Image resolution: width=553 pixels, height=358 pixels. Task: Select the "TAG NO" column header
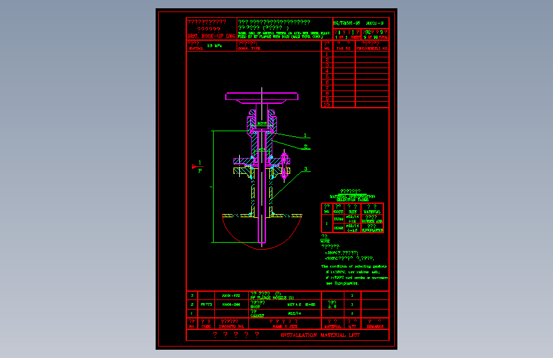[343, 48]
